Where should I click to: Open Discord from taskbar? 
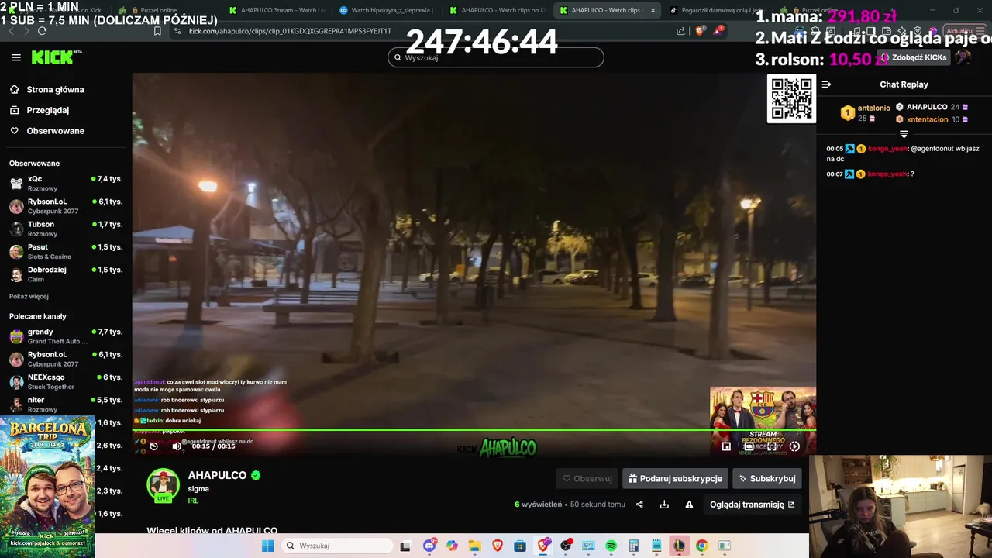coord(429,546)
